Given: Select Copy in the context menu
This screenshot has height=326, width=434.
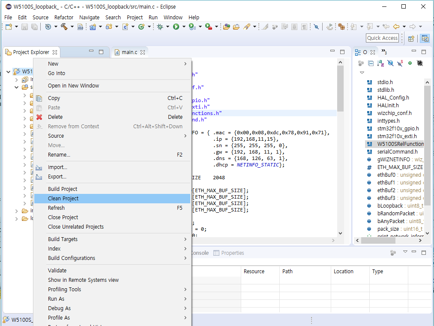Looking at the screenshot, I should [112, 98].
